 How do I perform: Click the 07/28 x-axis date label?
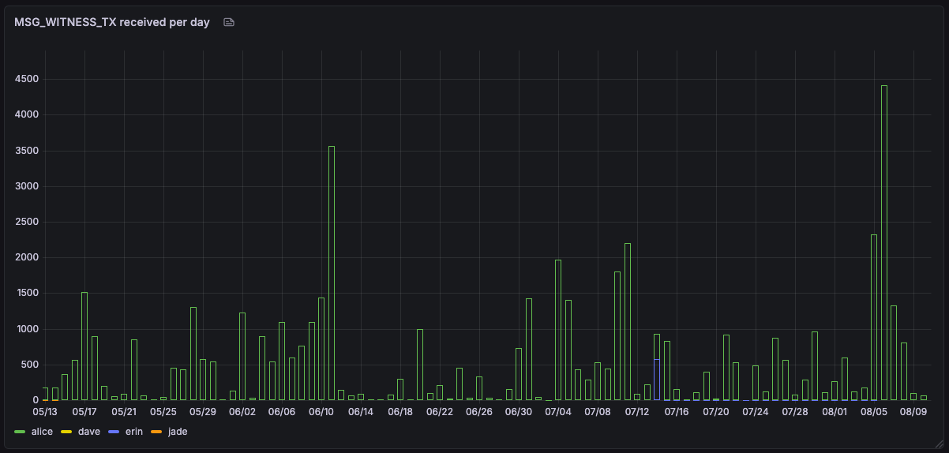[795, 411]
